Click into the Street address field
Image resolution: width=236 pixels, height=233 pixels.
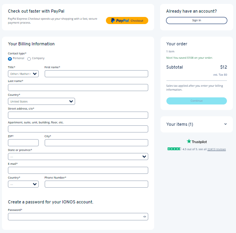(x=78, y=115)
